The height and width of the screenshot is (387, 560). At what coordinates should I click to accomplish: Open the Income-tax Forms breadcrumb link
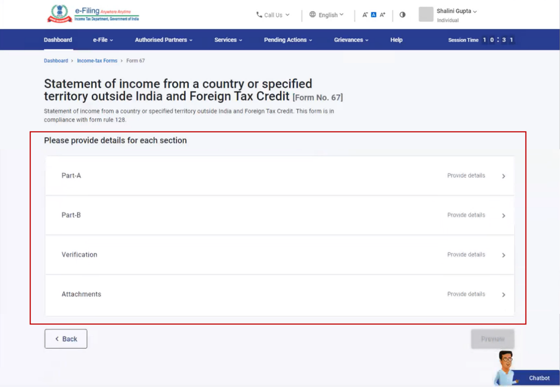97,61
